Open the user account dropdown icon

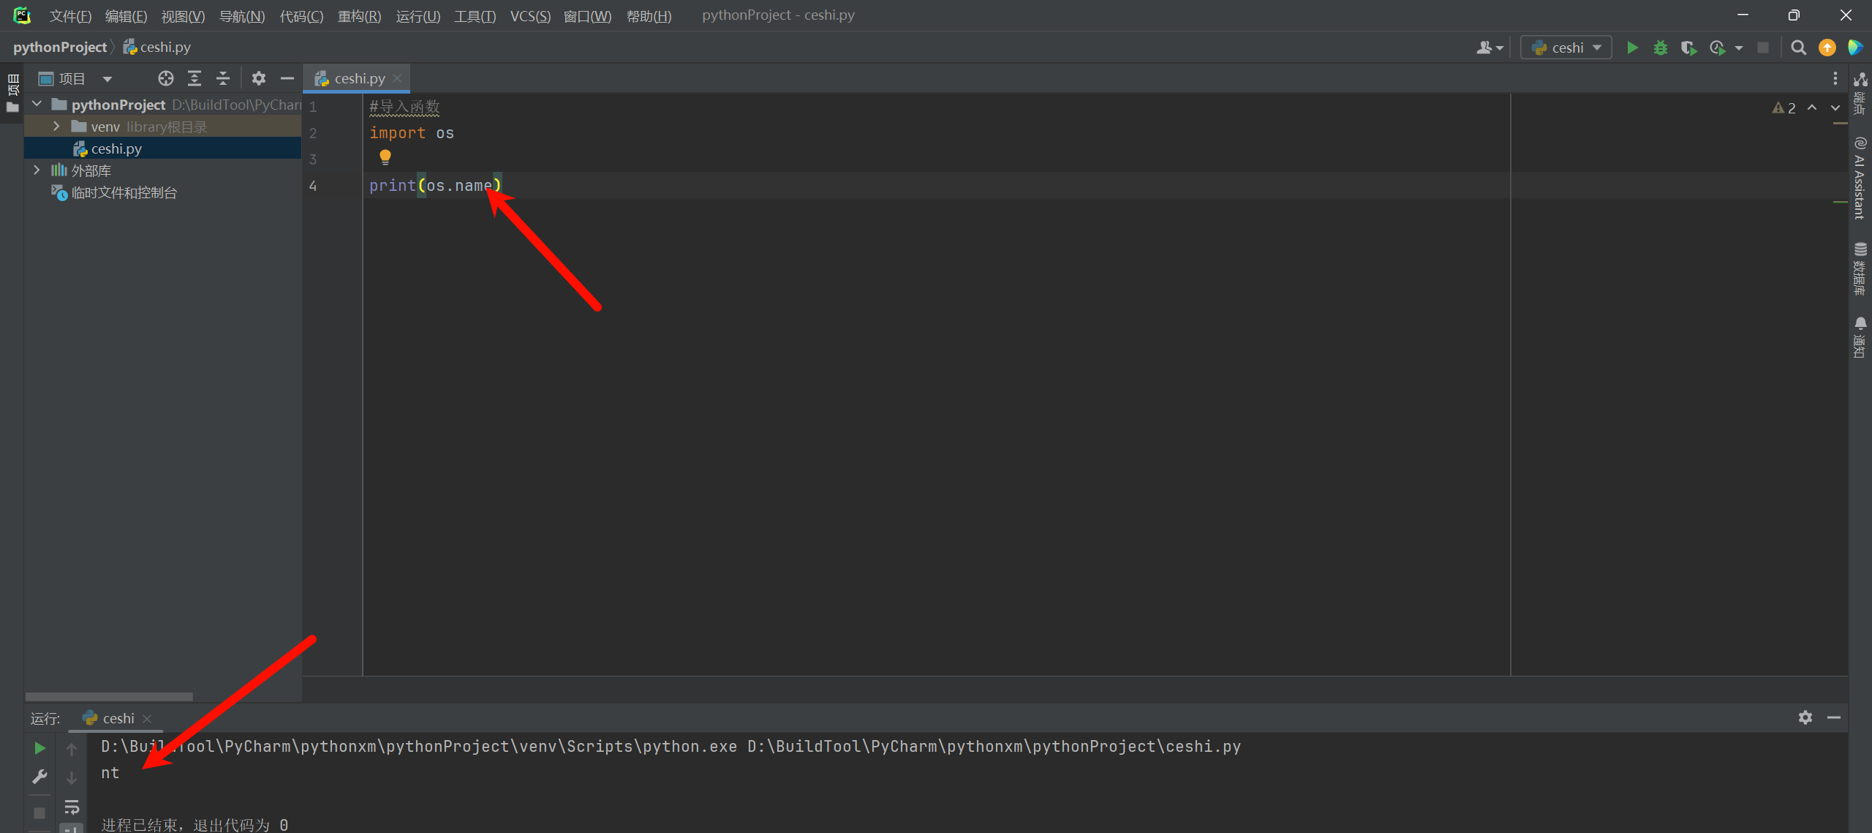(1490, 48)
